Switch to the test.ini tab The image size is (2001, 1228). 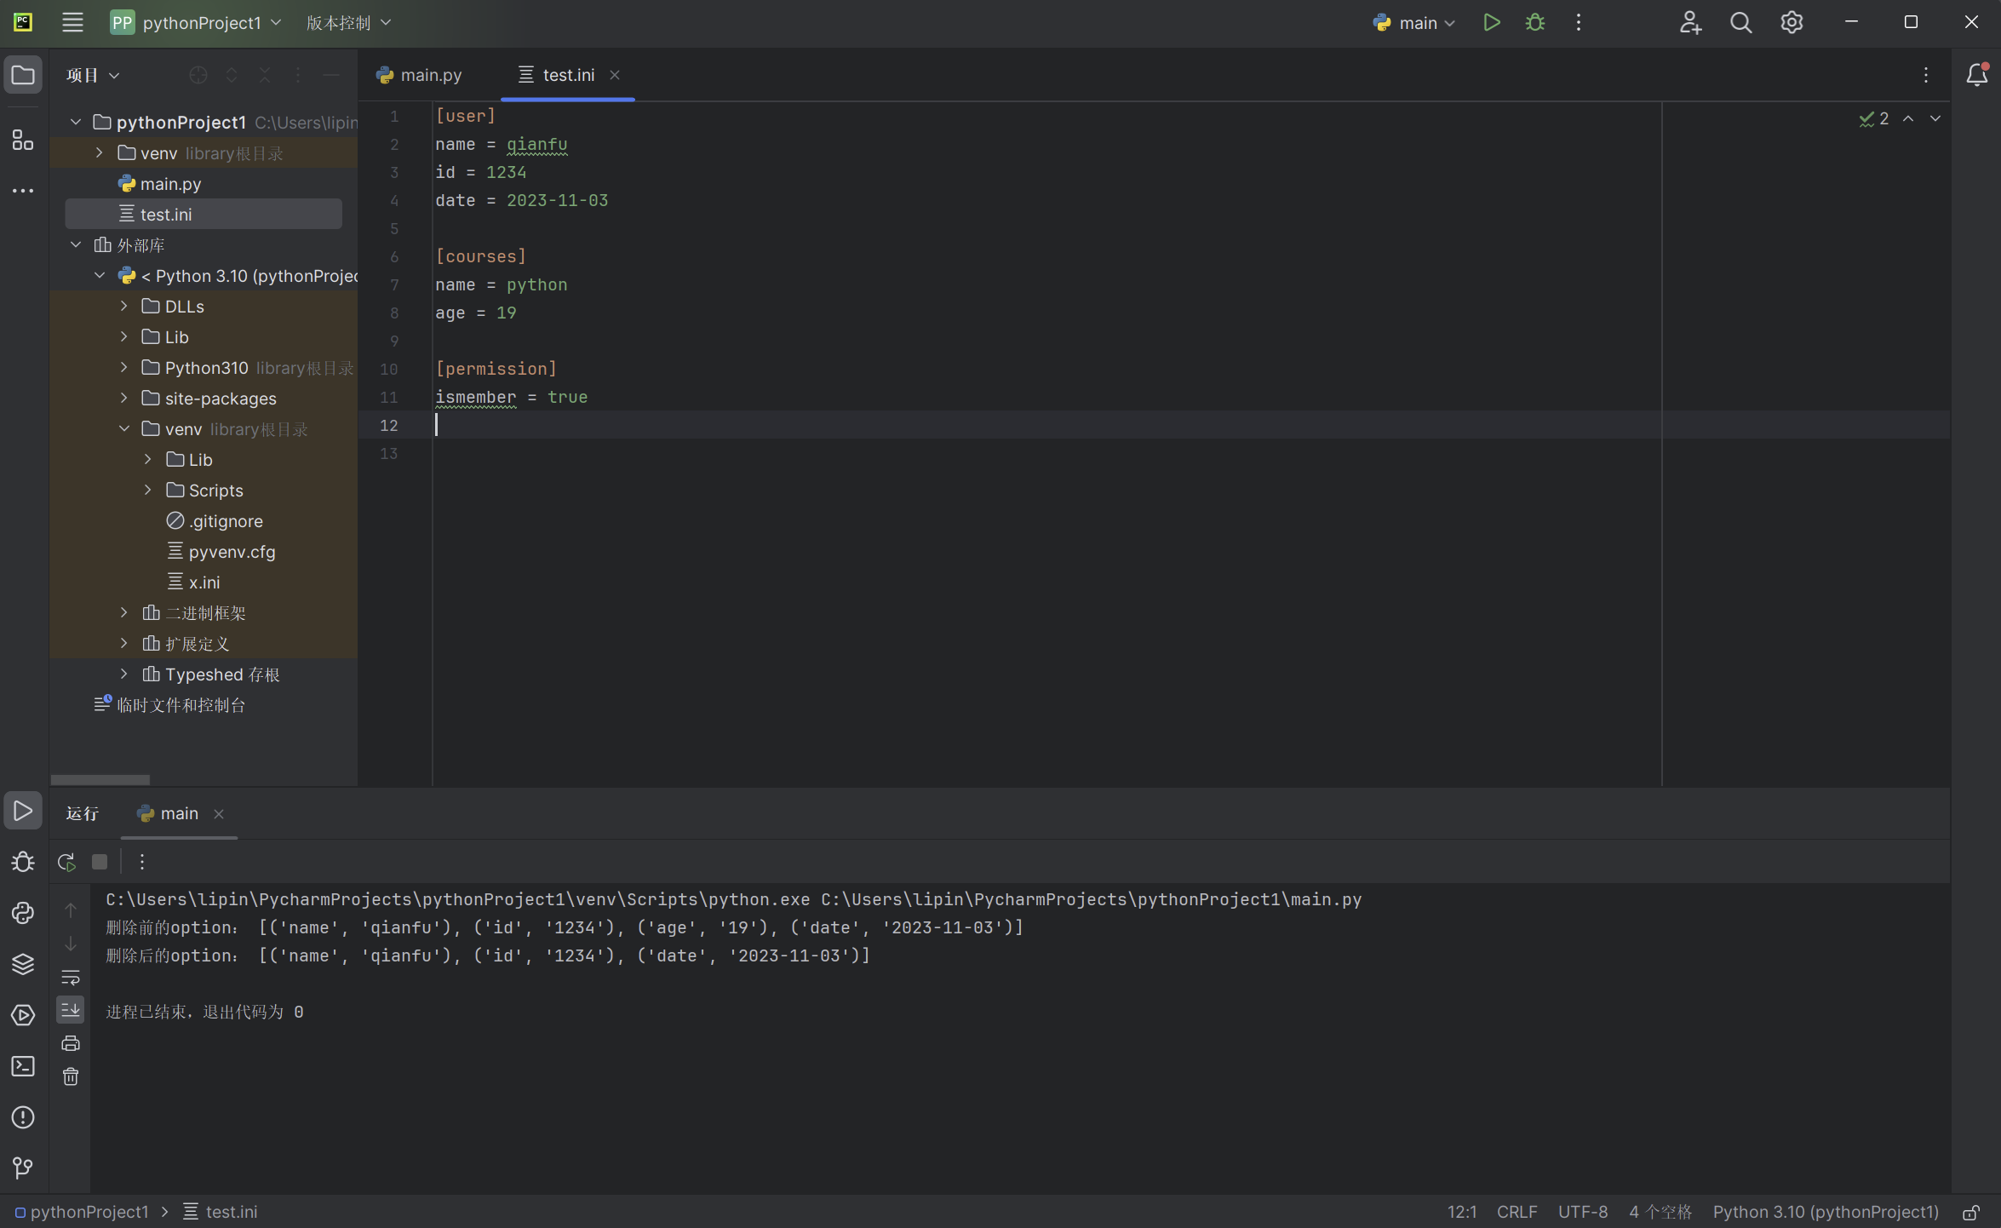pos(567,74)
